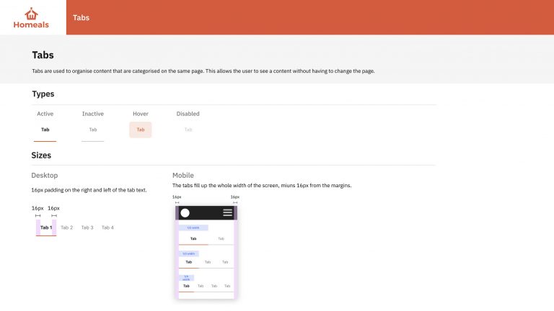This screenshot has width=554, height=311.
Task: Select the Inactive state Tab example
Action: coord(92,130)
